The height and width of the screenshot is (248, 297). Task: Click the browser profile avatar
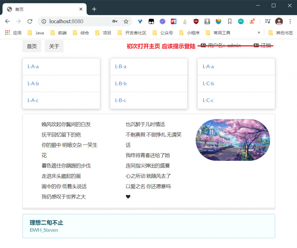pyautogui.click(x=279, y=21)
